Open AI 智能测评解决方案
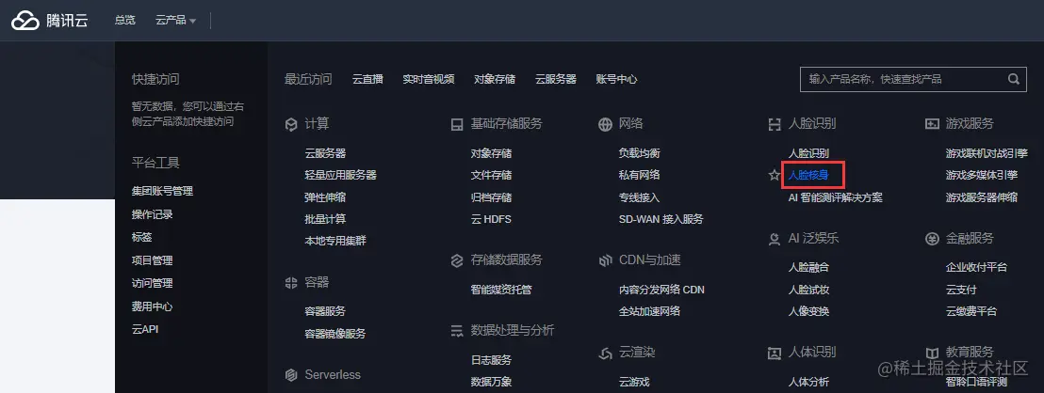1044x393 pixels. 835,197
